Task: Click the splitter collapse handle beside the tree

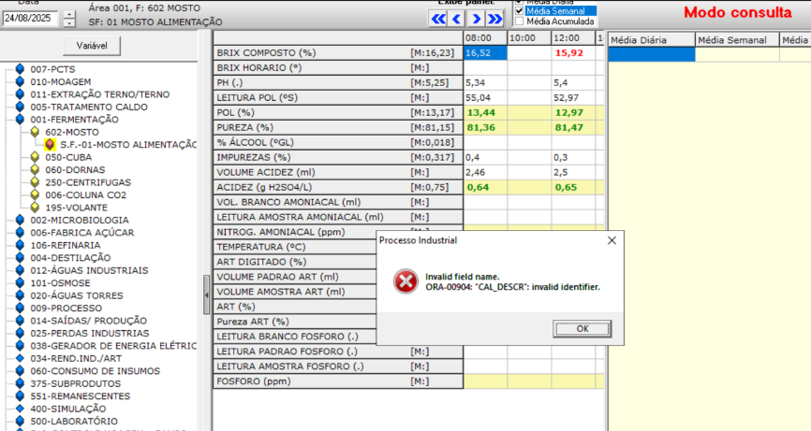Action: 206,295
